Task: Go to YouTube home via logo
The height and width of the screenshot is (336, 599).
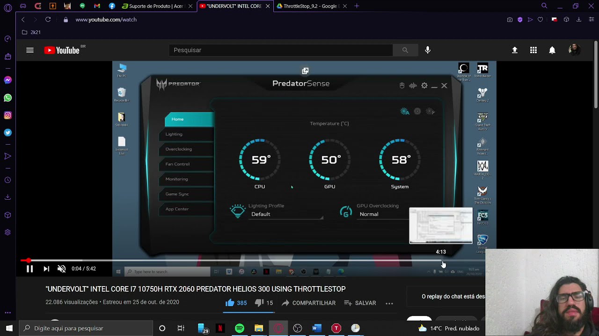Action: 62,50
